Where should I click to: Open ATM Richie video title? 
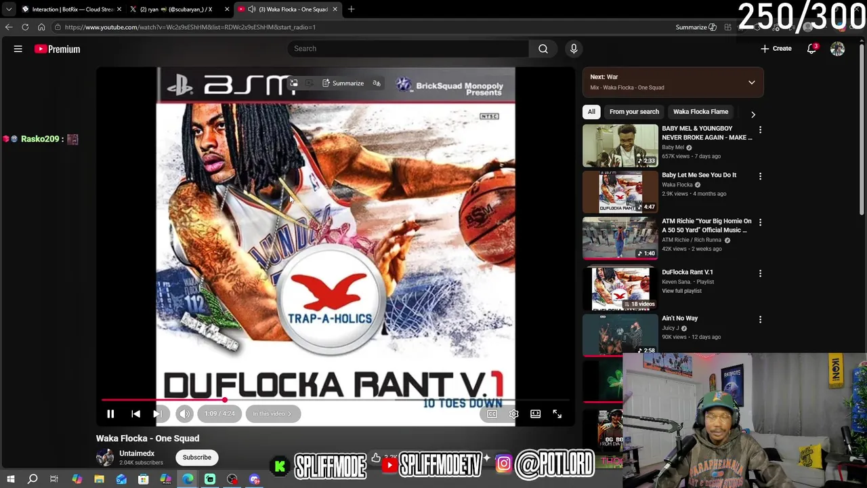(706, 226)
